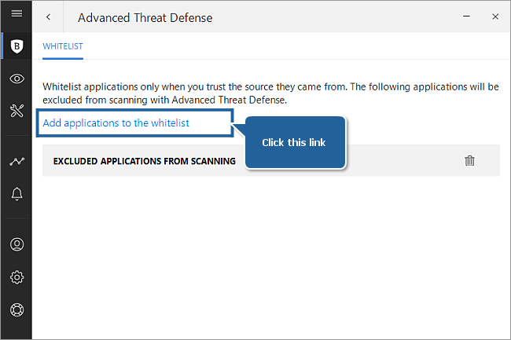The width and height of the screenshot is (511, 340).
Task: Open the Privacy eye section
Action: pos(17,79)
